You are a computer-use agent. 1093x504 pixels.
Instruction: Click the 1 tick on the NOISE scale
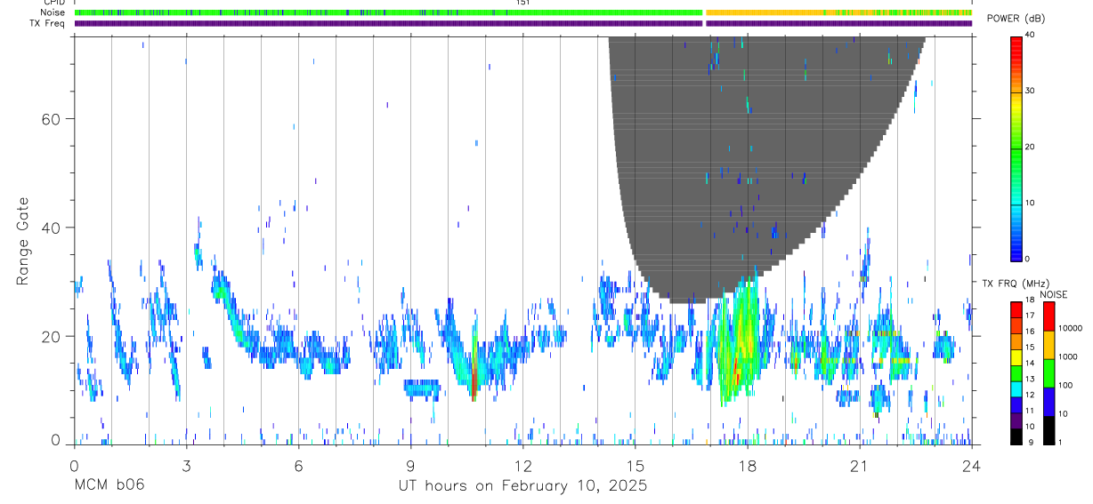click(1061, 443)
